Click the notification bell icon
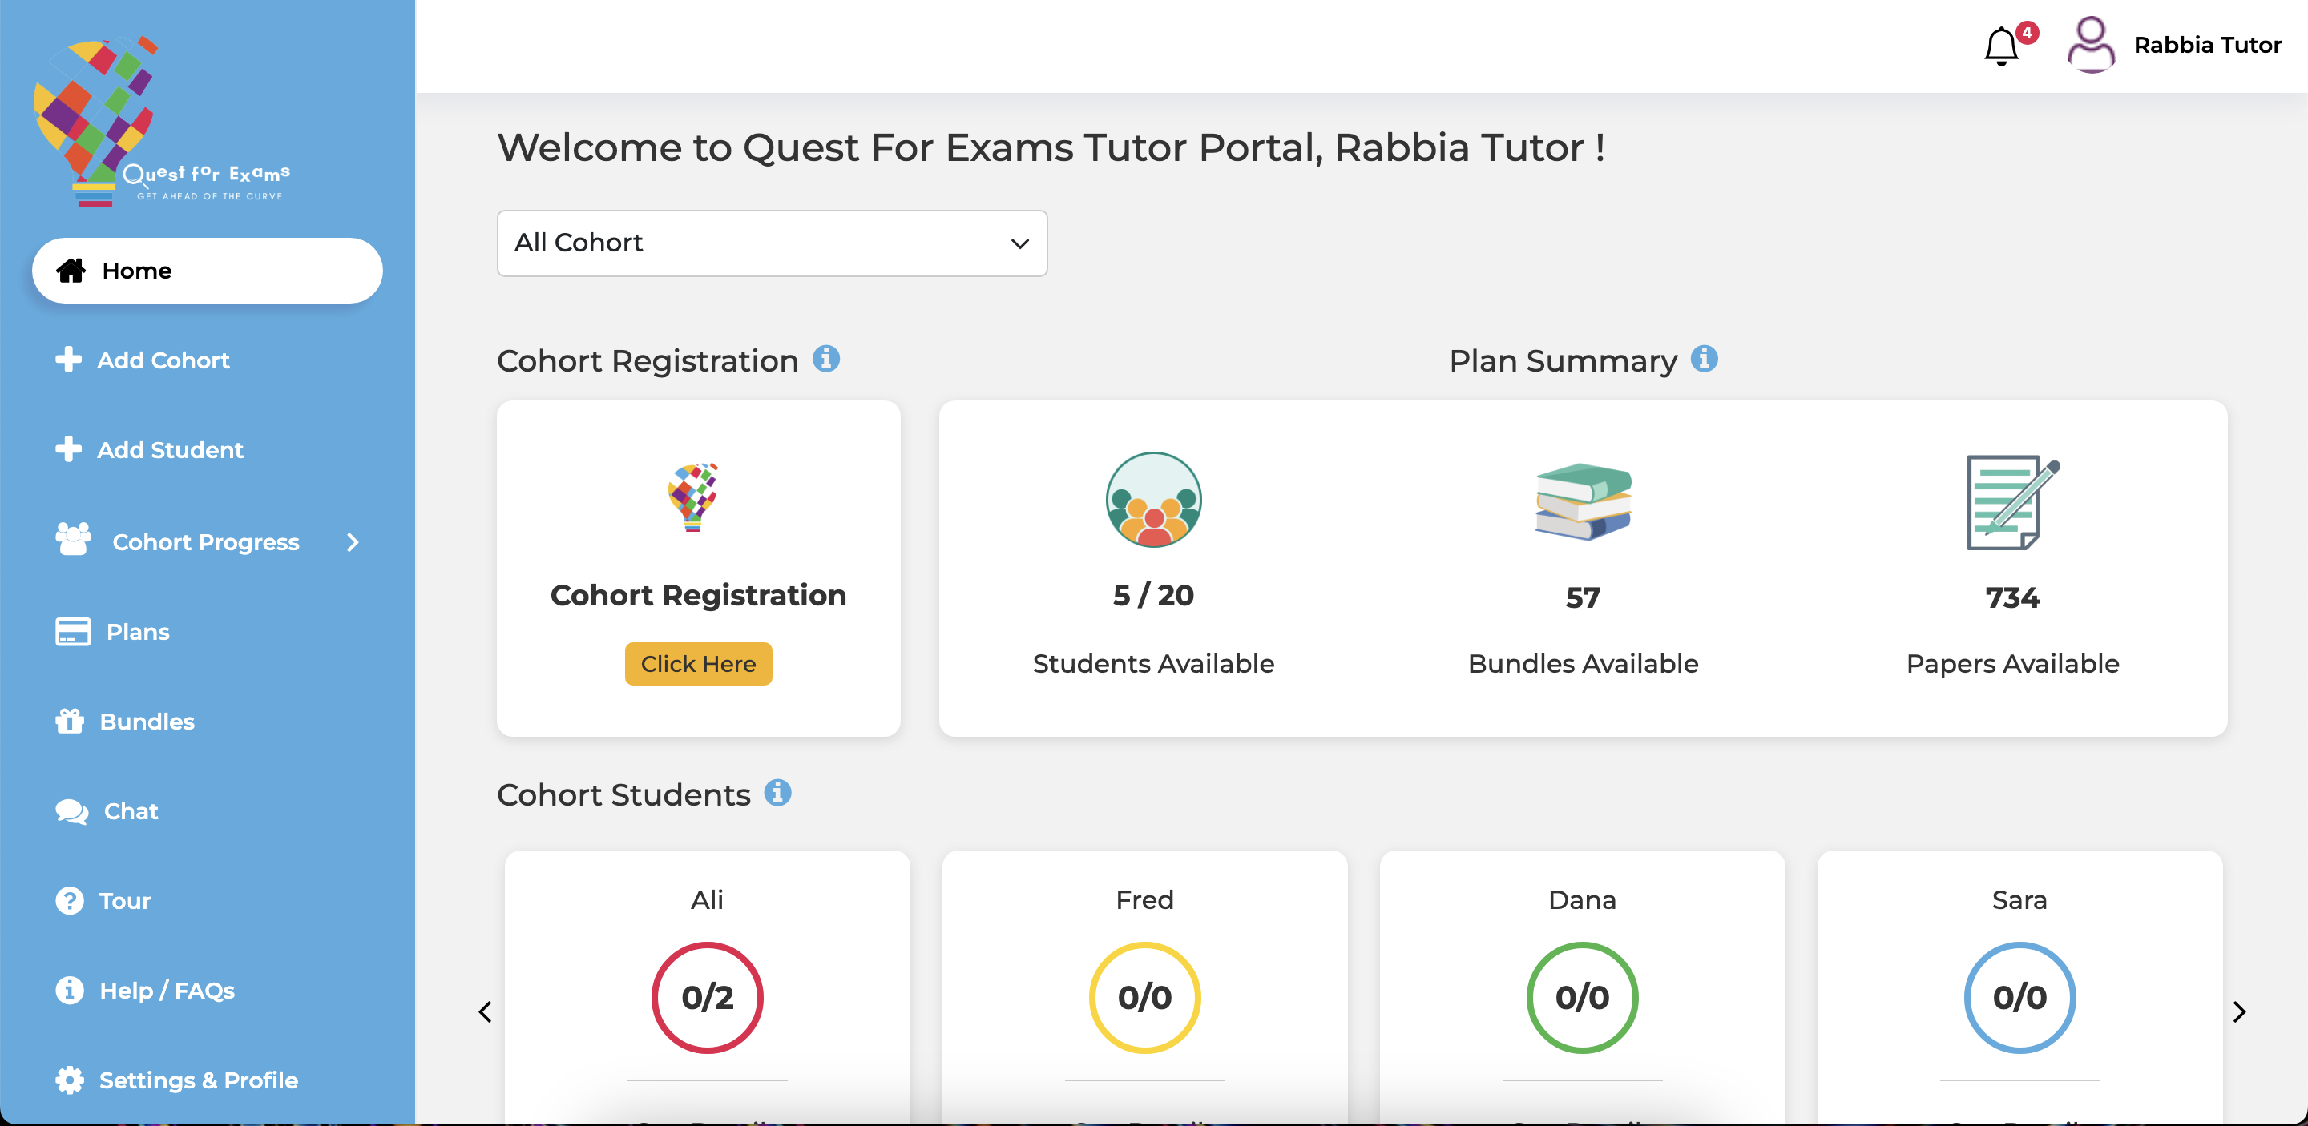Image resolution: width=2308 pixels, height=1126 pixels. pos(2002,46)
